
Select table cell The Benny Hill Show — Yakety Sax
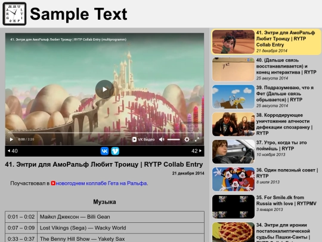click(x=120, y=238)
